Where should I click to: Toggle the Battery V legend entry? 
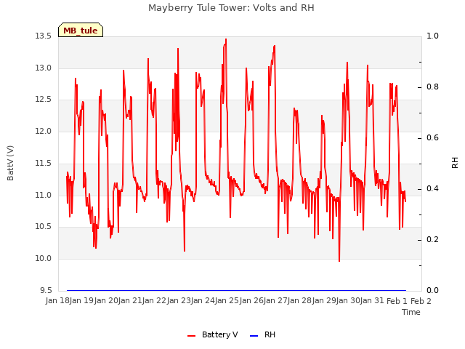tap(213, 334)
